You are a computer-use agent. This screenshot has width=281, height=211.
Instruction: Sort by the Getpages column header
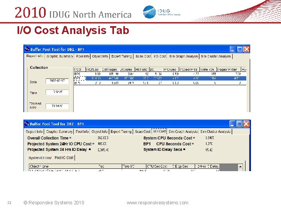pyautogui.click(x=110, y=70)
